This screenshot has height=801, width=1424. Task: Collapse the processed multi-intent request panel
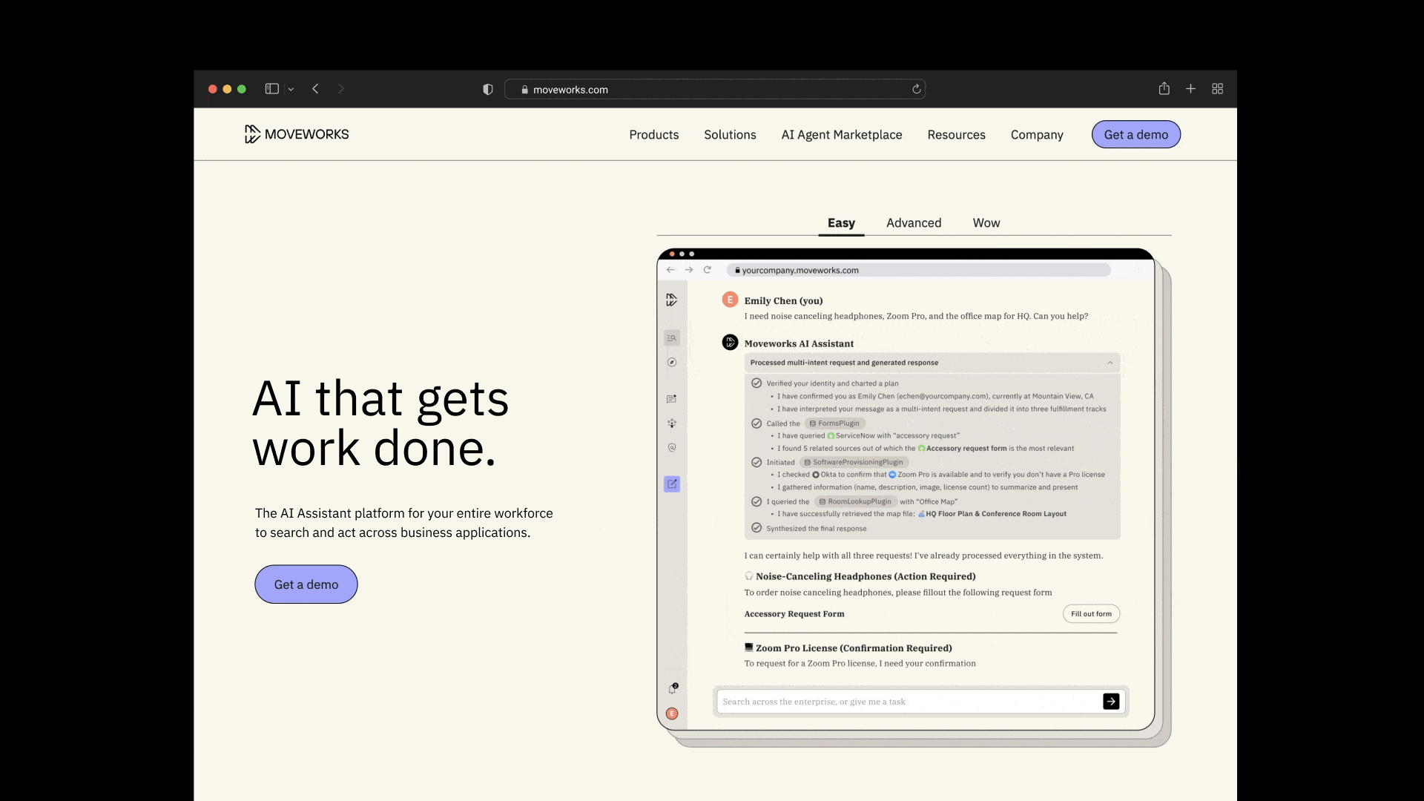click(1110, 363)
